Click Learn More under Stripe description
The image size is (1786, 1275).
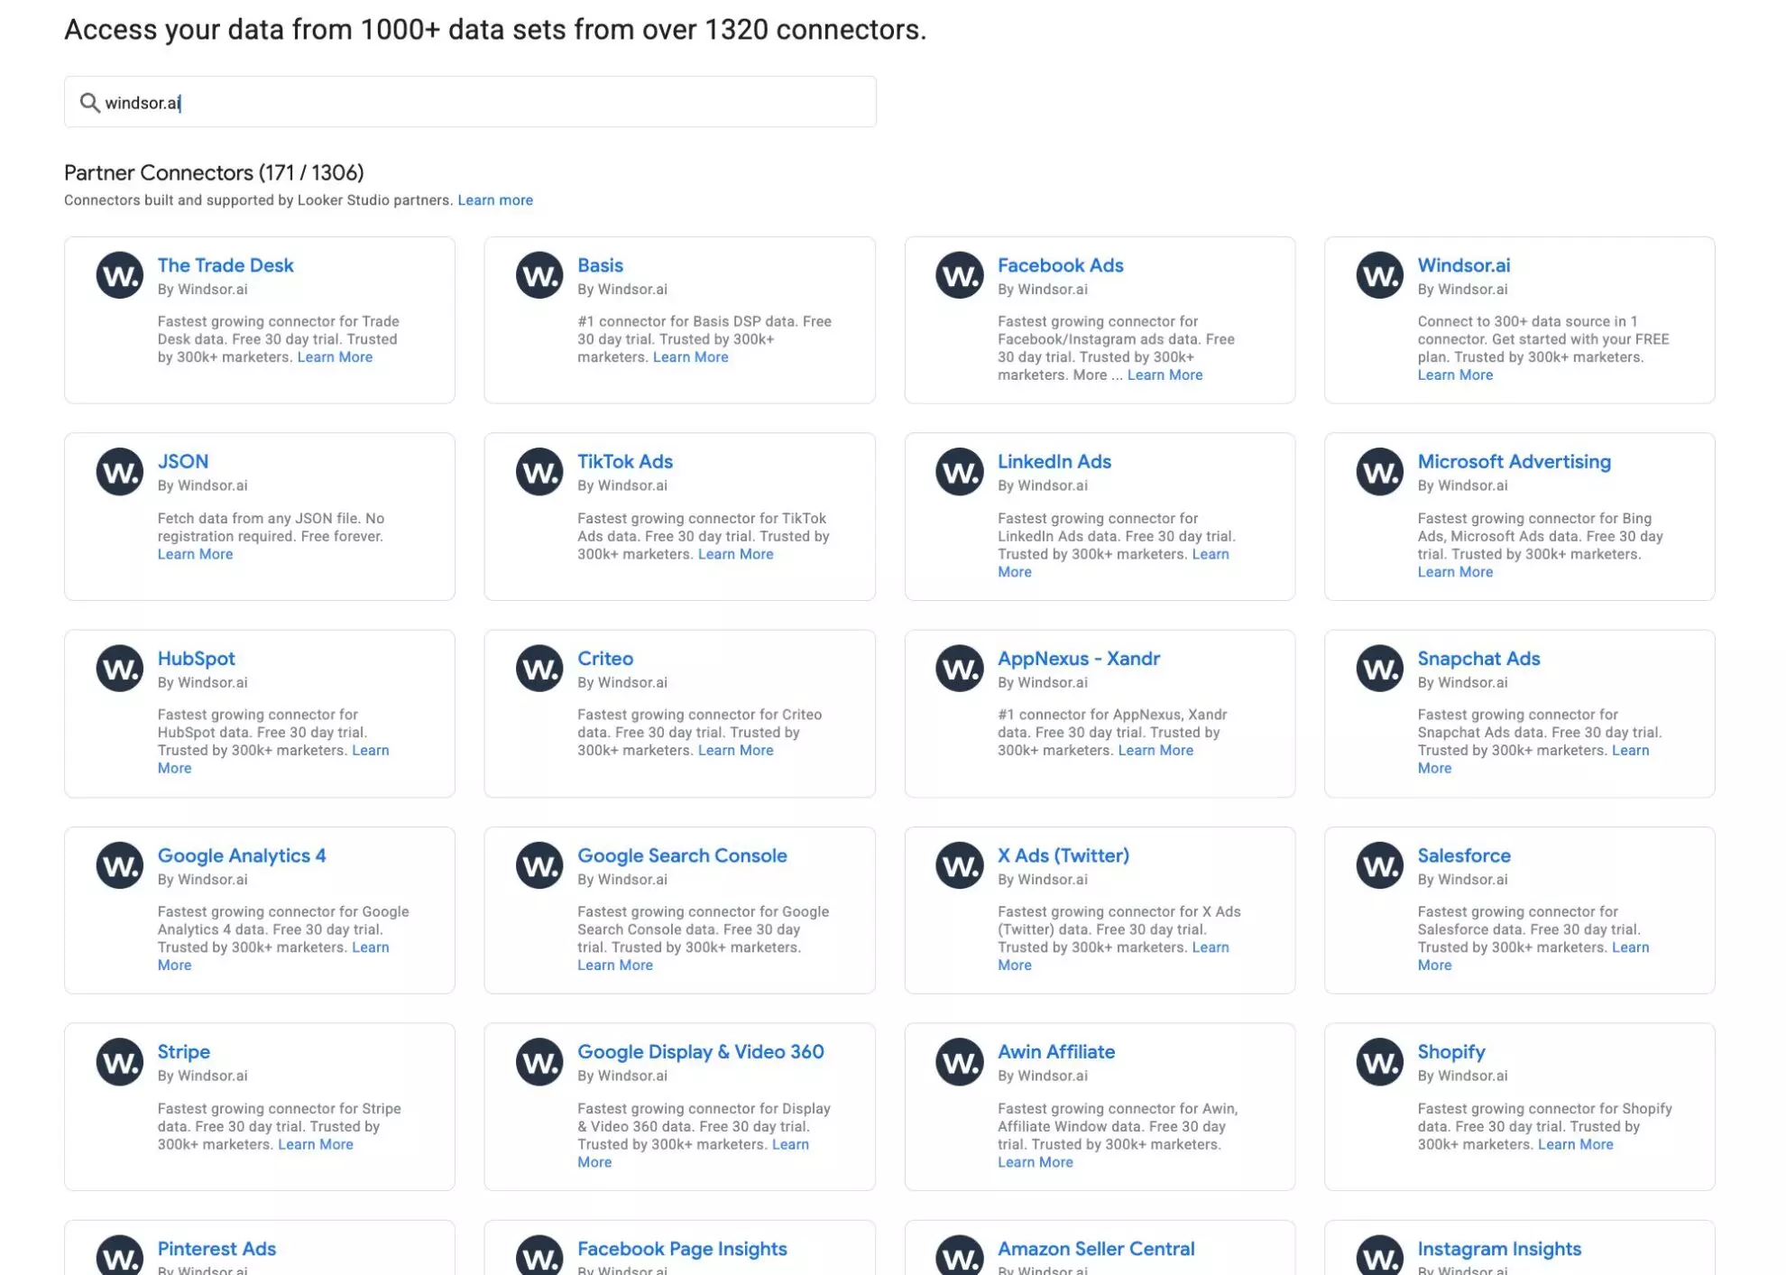tap(316, 1144)
